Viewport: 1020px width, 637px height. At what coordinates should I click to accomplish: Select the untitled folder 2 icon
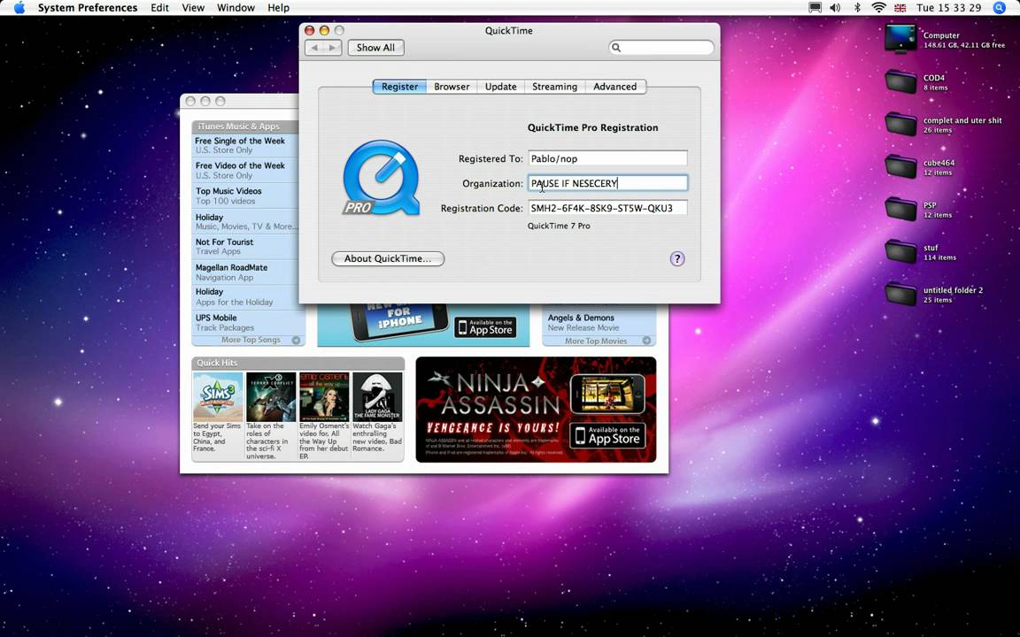click(900, 294)
